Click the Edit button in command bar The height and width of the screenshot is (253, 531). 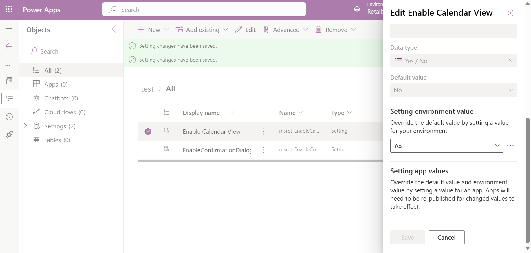[246, 30]
